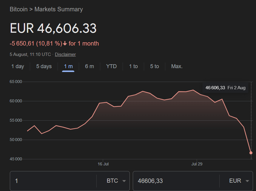This screenshot has height=191, width=256.
Task: Show the Max. time range
Action: coord(177,66)
